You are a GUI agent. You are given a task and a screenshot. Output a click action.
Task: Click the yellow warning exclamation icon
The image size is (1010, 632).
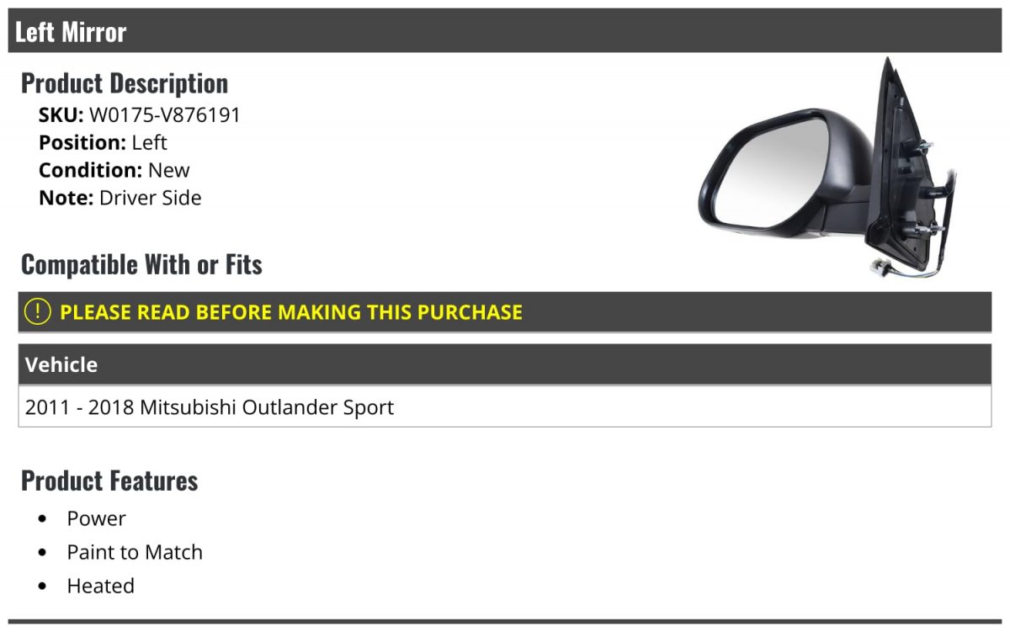coord(37,311)
